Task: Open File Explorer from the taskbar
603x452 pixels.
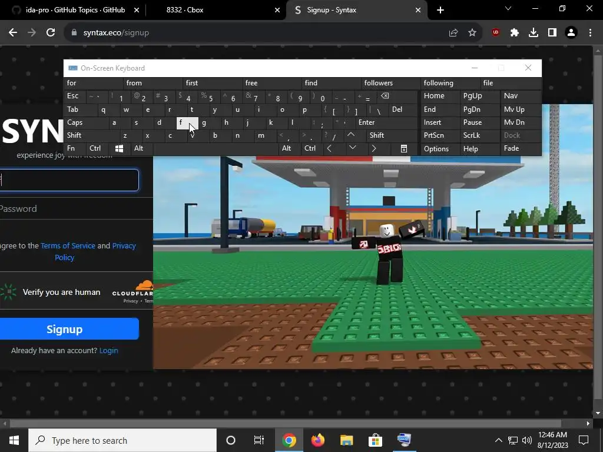Action: pyautogui.click(x=346, y=440)
